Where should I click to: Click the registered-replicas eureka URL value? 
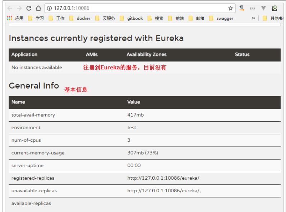click(163, 178)
